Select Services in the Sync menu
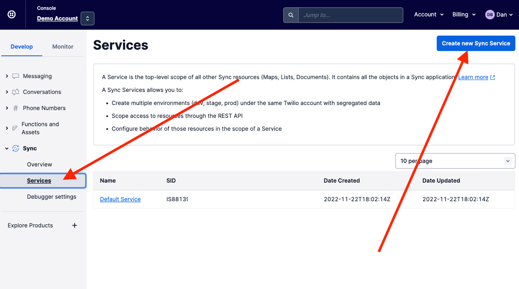Screen dimensions: 519x289 43,181
